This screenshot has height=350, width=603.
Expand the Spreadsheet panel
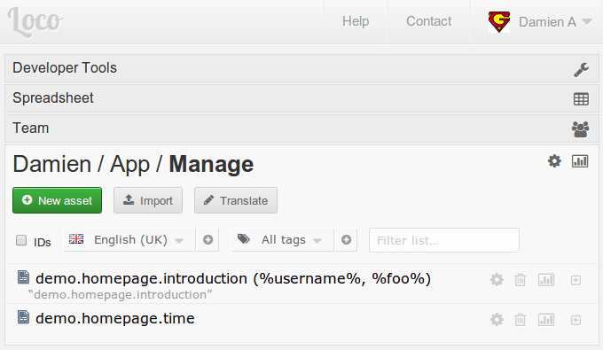[x=301, y=98]
